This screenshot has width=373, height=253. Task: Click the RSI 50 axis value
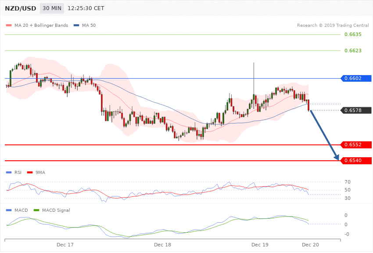pos(347,190)
